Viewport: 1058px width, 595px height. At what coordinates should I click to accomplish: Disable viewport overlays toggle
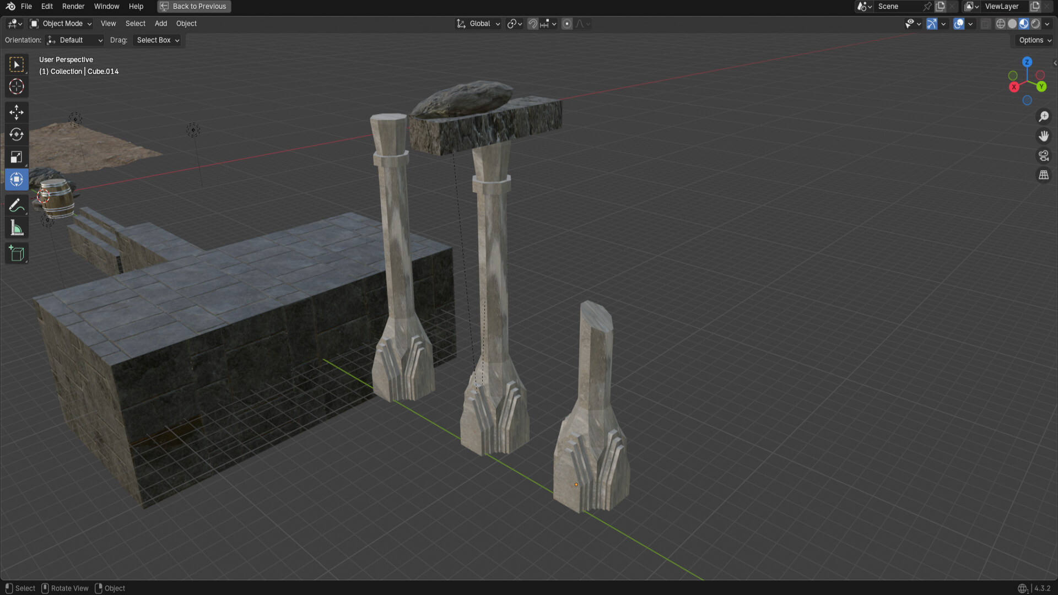[959, 24]
